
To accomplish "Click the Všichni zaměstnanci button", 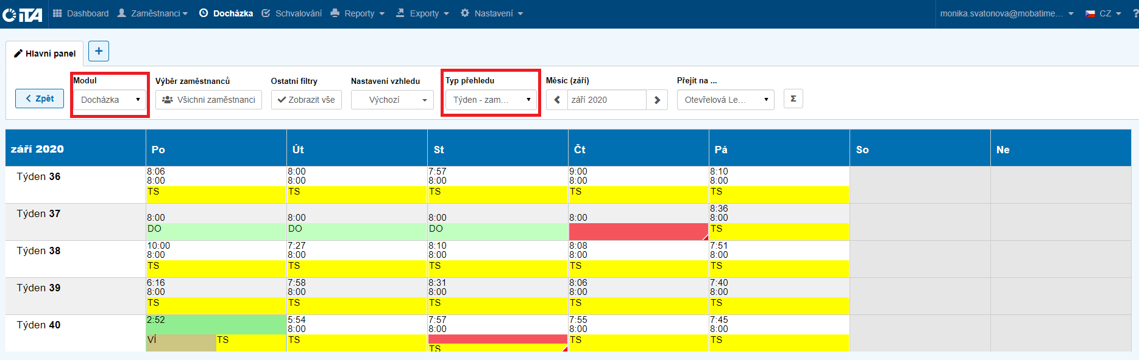I will (208, 100).
